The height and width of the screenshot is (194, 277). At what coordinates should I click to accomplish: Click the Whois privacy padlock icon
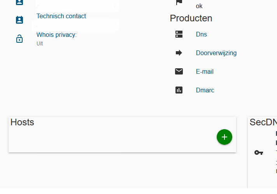19,38
